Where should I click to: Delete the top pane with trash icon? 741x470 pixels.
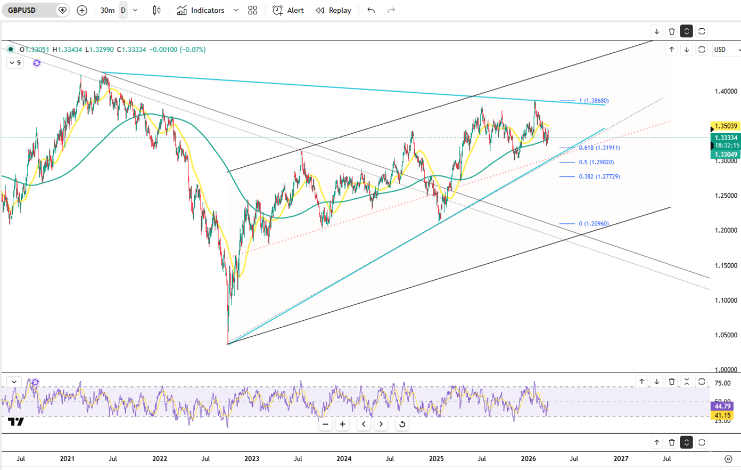click(672, 31)
